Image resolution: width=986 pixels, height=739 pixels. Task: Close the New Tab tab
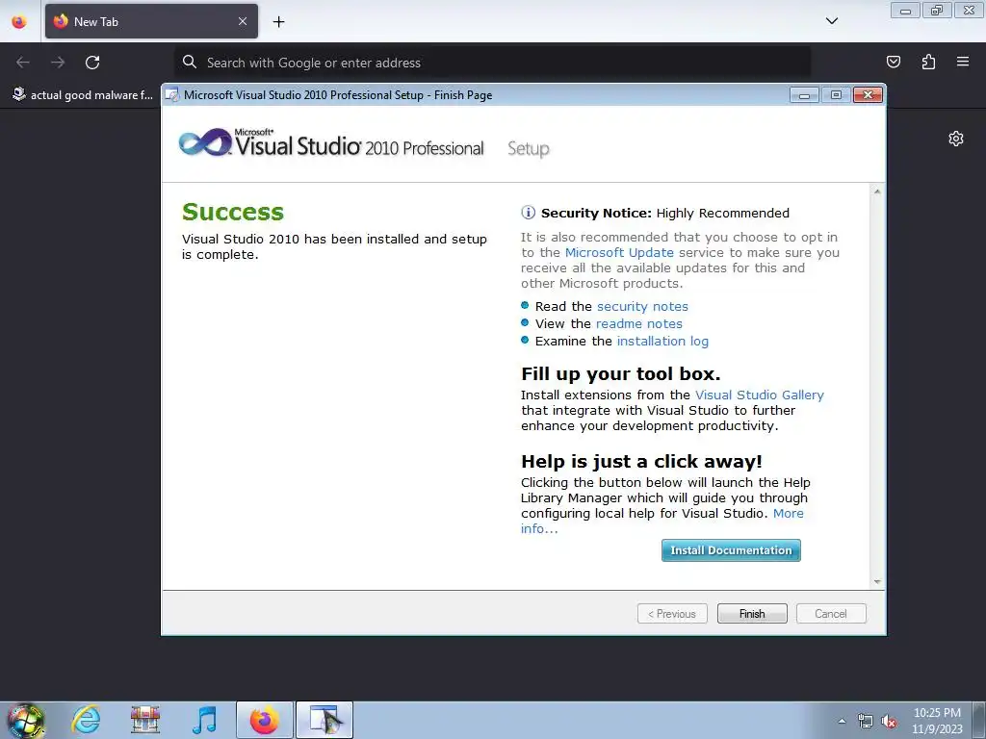pos(242,21)
